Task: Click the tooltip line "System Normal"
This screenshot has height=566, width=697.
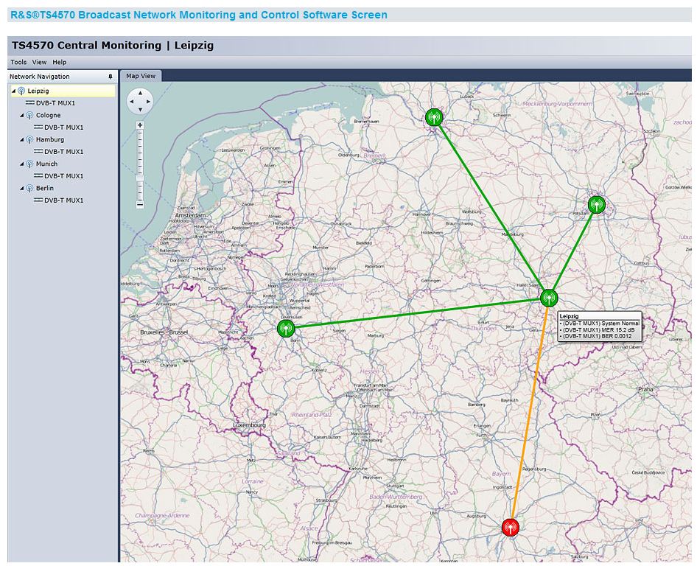Action: pos(599,324)
